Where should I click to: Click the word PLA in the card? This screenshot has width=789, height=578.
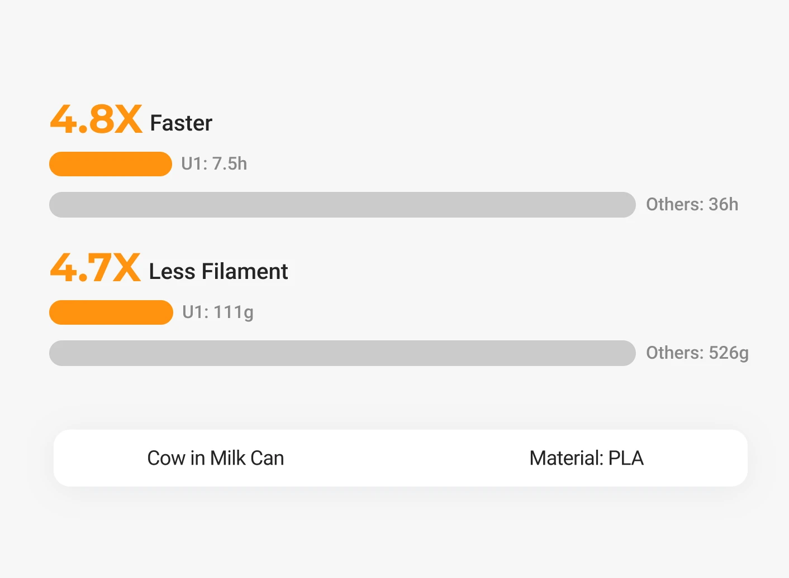[x=626, y=458]
